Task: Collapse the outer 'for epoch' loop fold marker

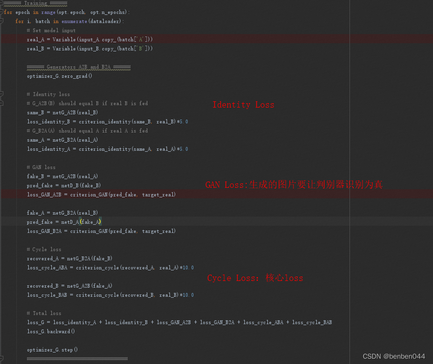Action: tap(1, 12)
